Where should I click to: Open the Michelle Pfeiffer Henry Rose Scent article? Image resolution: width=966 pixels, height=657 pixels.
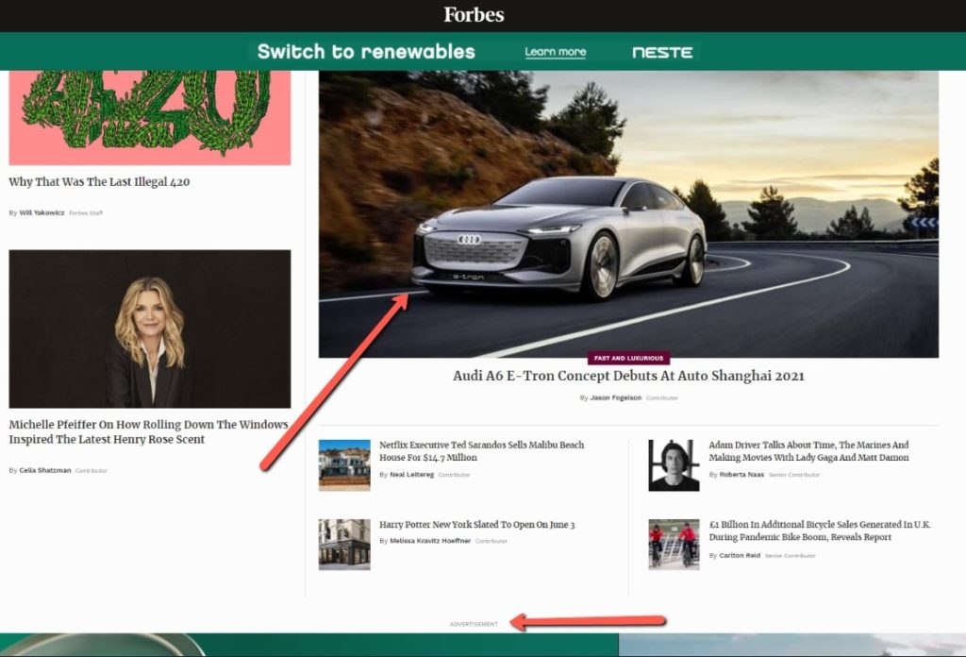coord(148,431)
